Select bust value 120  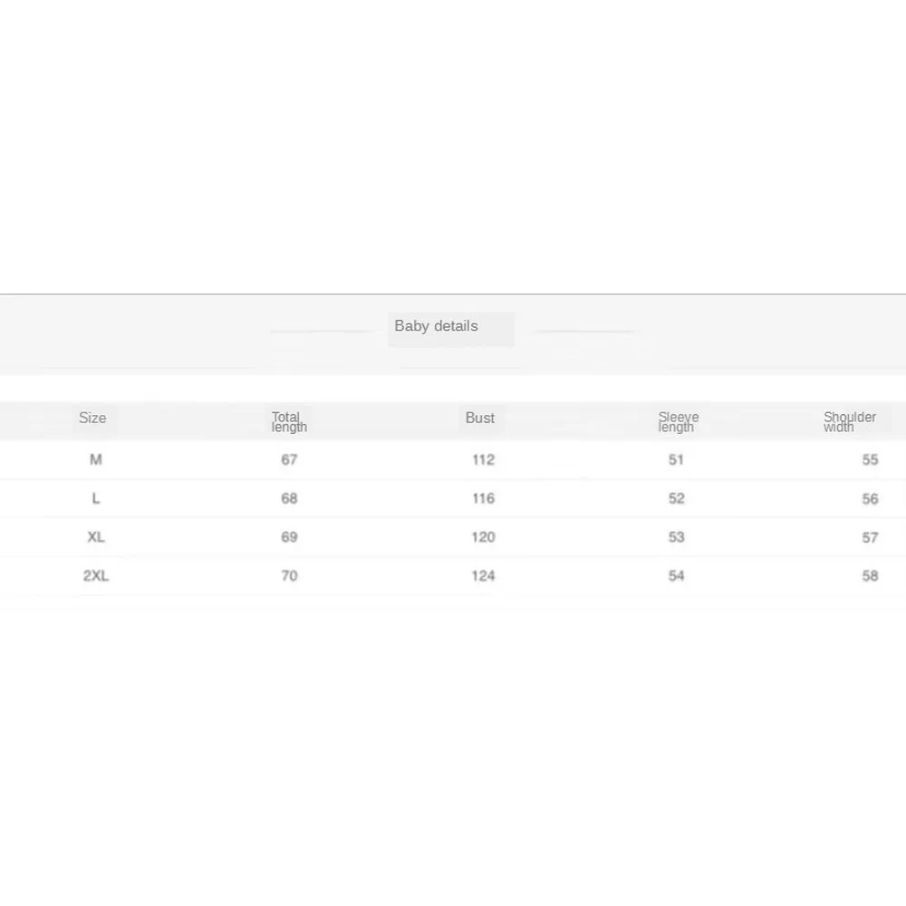pos(483,537)
